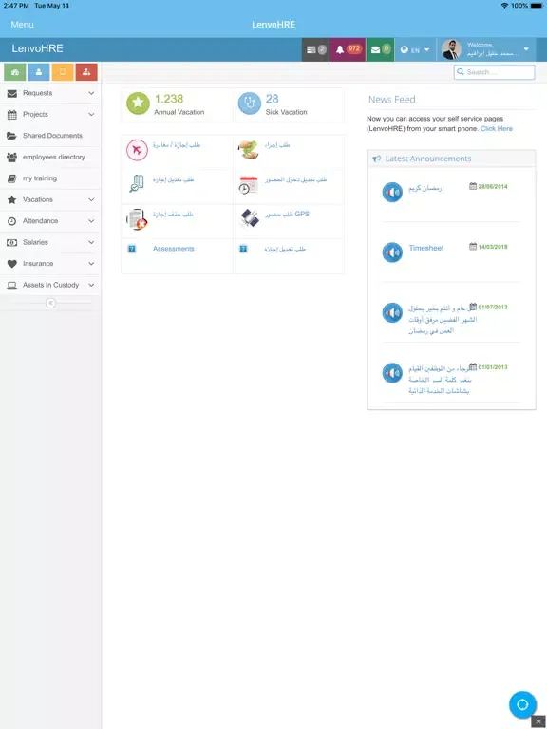The width and height of the screenshot is (547, 729).
Task: Click the question mark icon beside Assessments
Action: (x=132, y=250)
